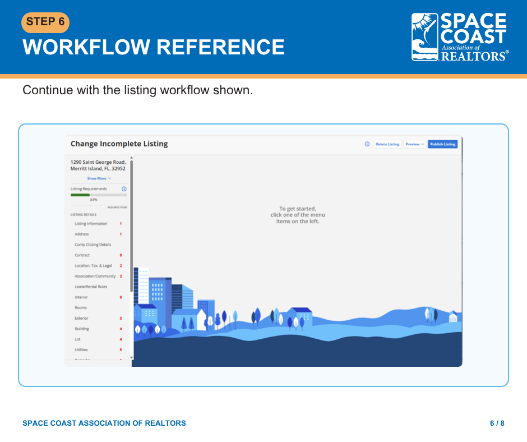
Task: Click the WORKFLOW REFERENCE title
Action: click(154, 47)
